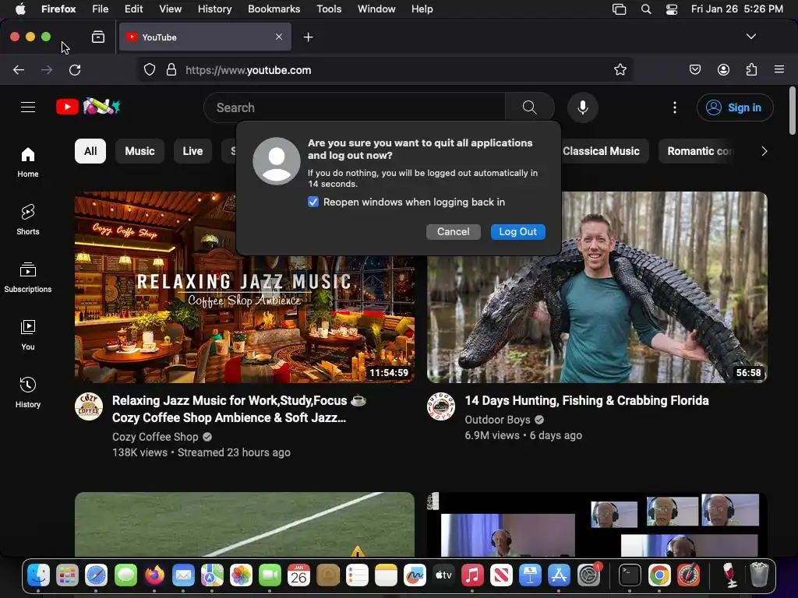This screenshot has width=798, height=598.
Task: Click the search magnifier button on YouTube
Action: coord(530,107)
